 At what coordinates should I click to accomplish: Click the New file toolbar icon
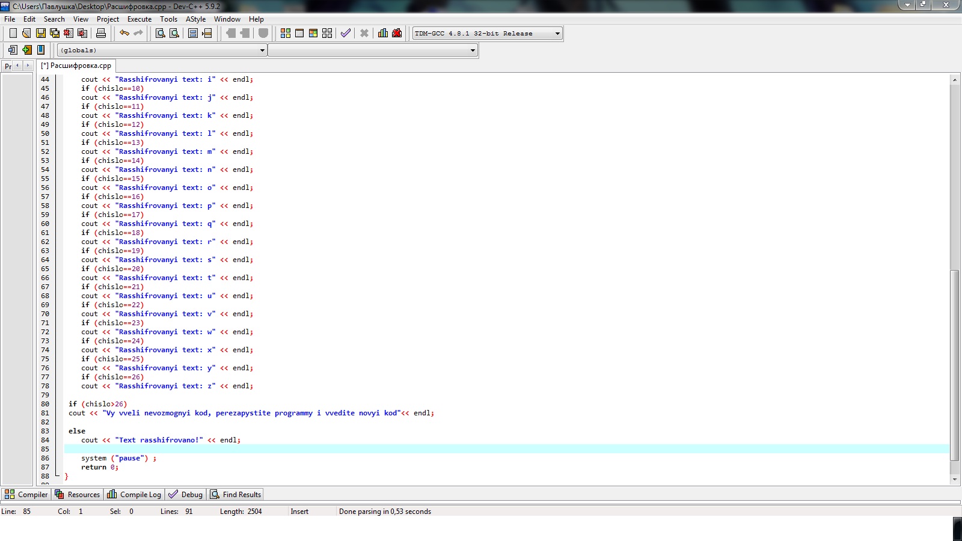[x=13, y=33]
